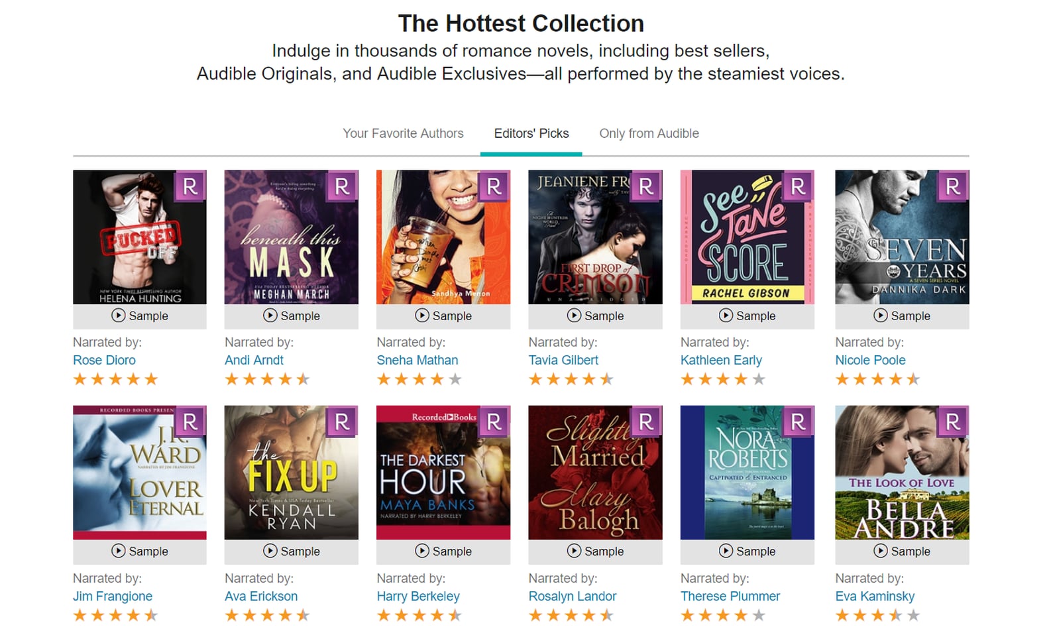Click the R badge on the Nora Roberts cover
Image resolution: width=1049 pixels, height=643 pixels.
pyautogui.click(x=796, y=421)
